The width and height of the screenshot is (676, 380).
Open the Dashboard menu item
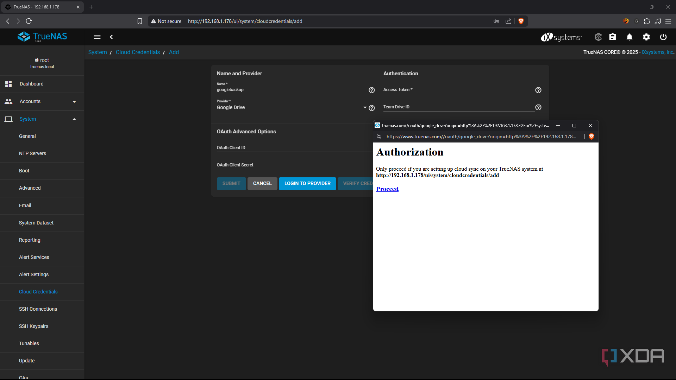42,84
